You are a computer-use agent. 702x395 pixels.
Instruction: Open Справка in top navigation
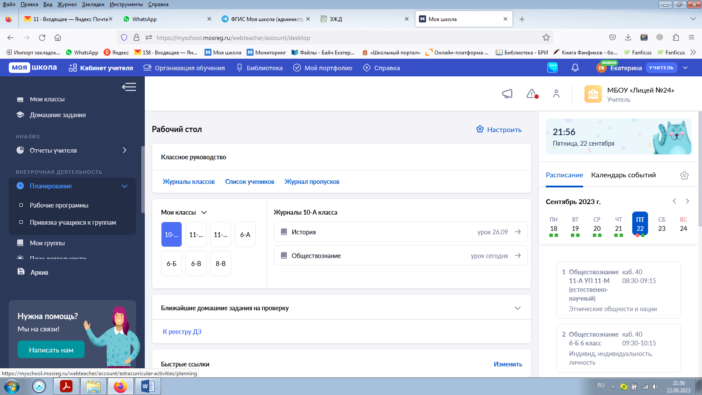click(381, 68)
